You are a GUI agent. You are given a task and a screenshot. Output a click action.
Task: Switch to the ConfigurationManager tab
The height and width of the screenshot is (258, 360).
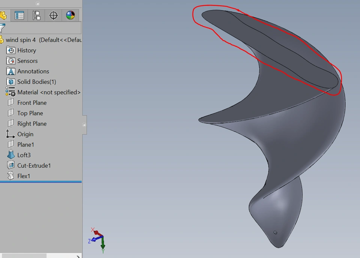coord(36,16)
